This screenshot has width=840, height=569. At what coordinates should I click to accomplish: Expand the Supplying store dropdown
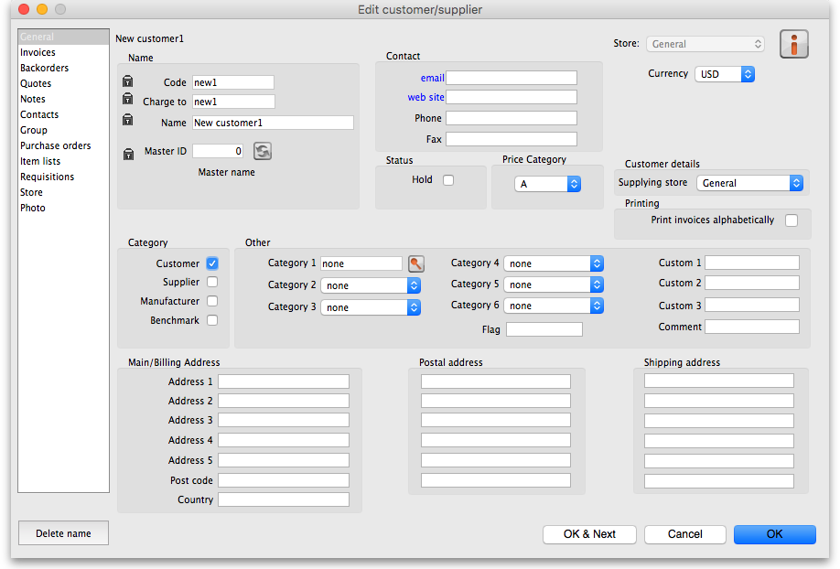point(749,183)
